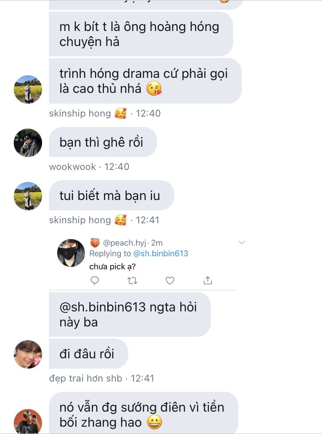The image size is (322, 434).
Task: Click the reply speech bubble icon
Action: [x=95, y=281]
